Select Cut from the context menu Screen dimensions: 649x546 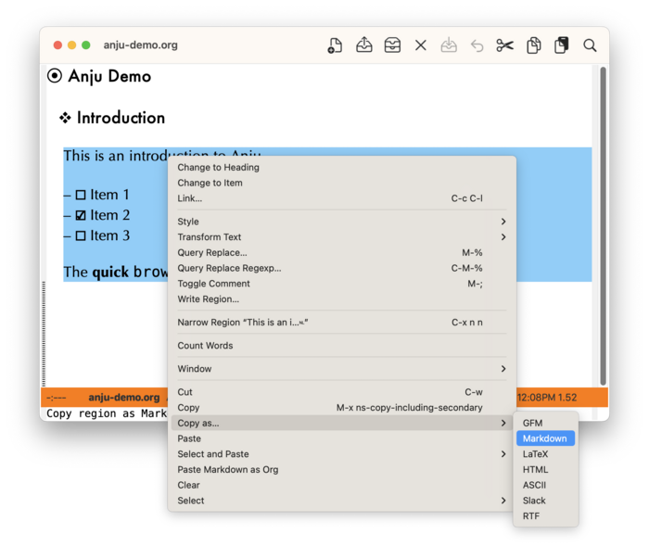tap(342, 392)
